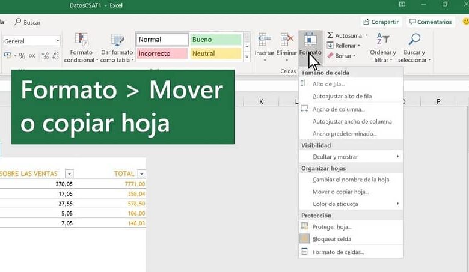This screenshot has width=469, height=272.
Task: Choose Cambiar el nombre de la hoja
Action: point(351,180)
